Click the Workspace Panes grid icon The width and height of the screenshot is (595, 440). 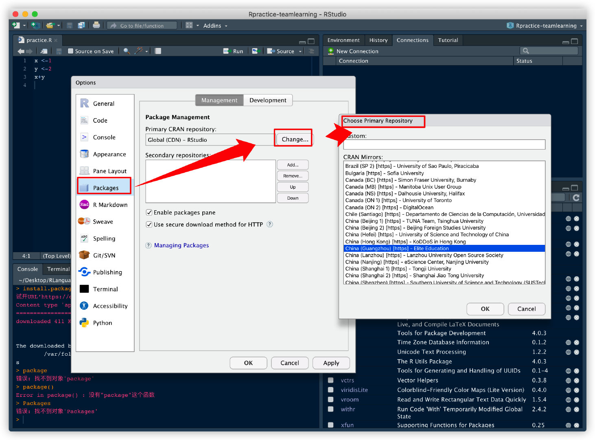point(189,25)
